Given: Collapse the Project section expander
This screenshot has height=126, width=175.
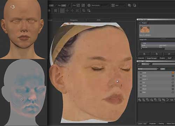Looking at the screenshot, I should tap(140, 23).
